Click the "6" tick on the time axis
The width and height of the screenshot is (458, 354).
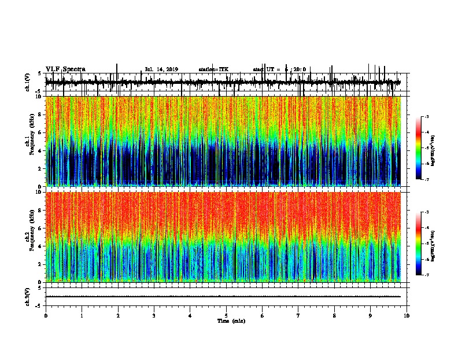(x=262, y=316)
